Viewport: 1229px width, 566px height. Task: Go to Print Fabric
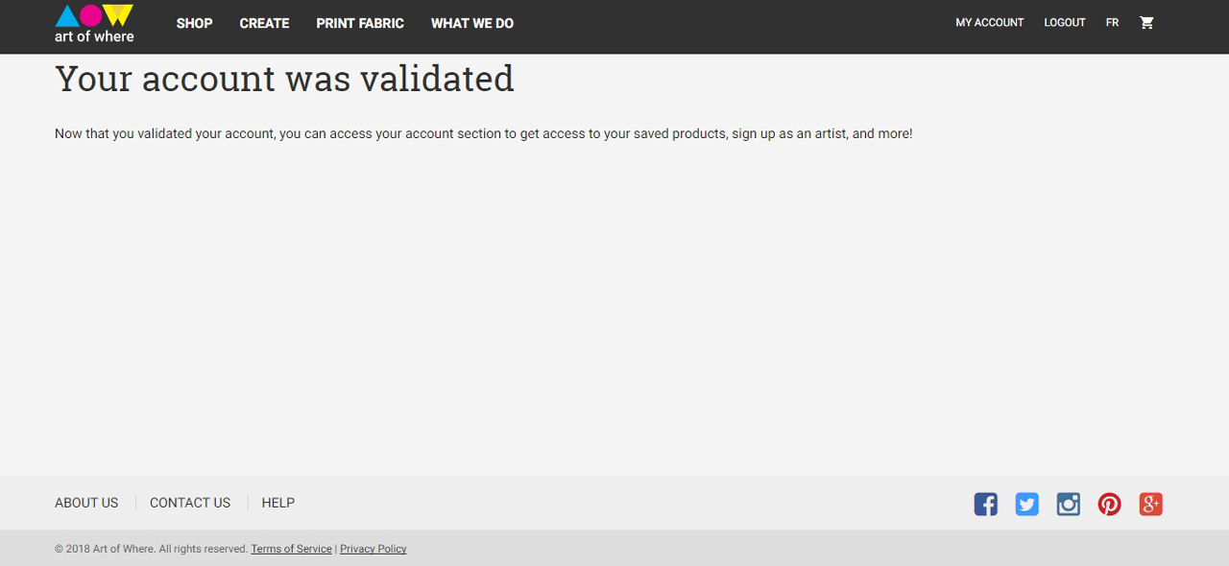tap(360, 23)
